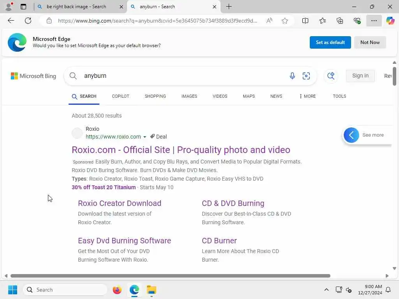Close the 'be right back image' tab

pyautogui.click(x=122, y=7)
